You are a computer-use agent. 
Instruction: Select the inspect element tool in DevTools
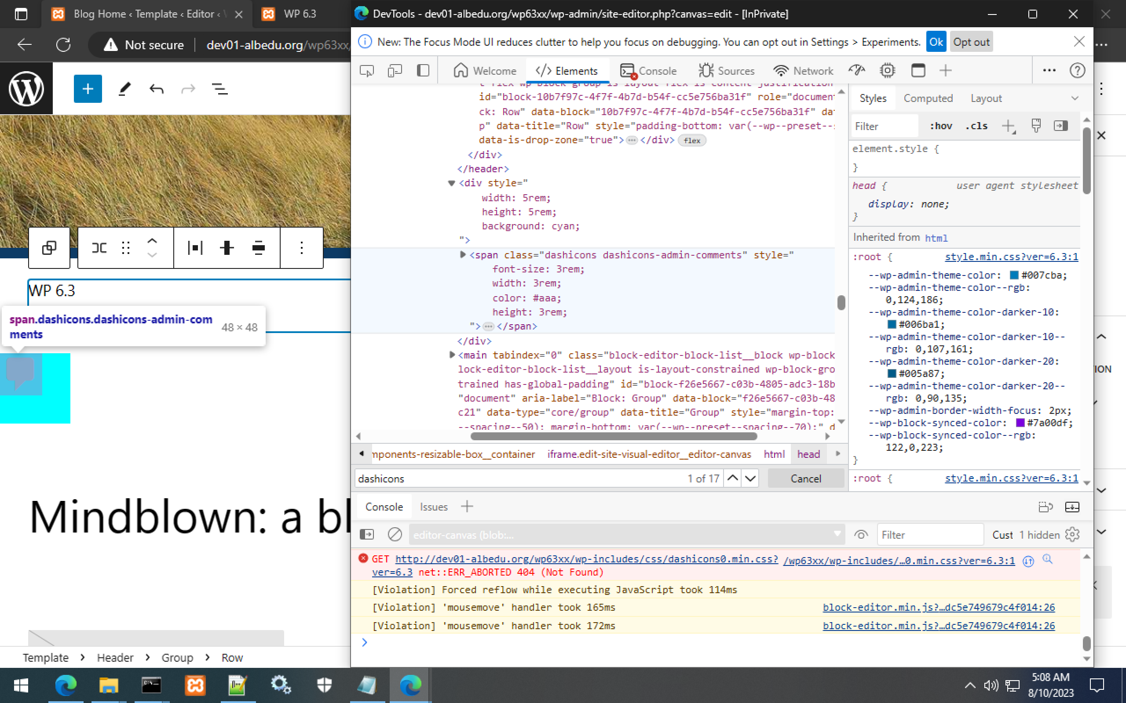click(366, 70)
